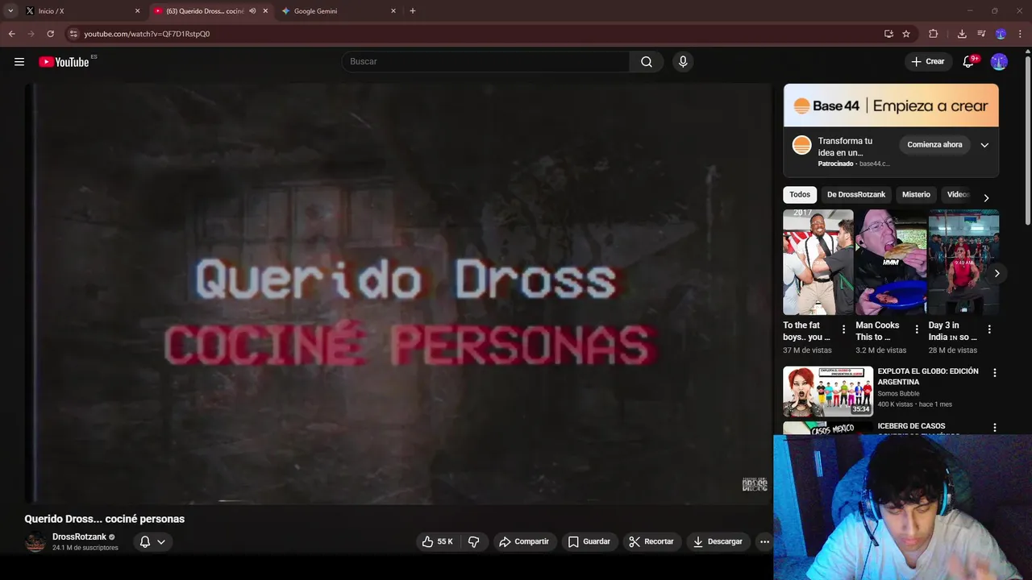
Task: Focus the Buscar search field
Action: [x=485, y=62]
